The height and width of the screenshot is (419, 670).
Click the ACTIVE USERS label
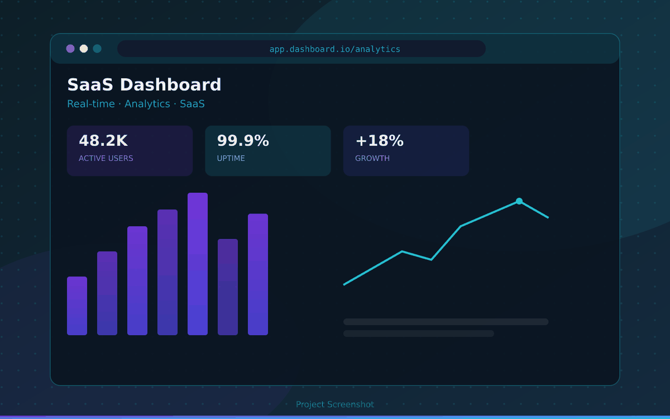pyautogui.click(x=106, y=158)
